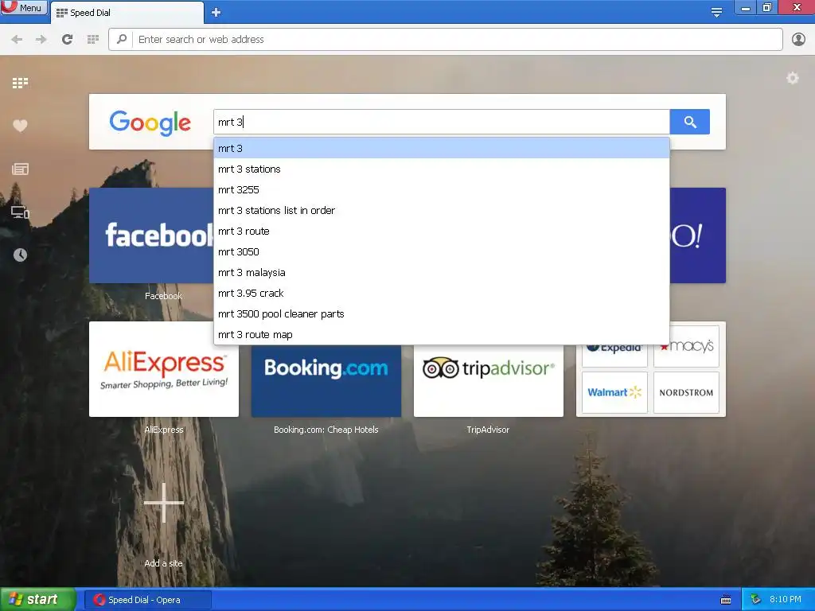The width and height of the screenshot is (815, 611).
Task: Click the 'AliExpress' tile label
Action: 164,430
